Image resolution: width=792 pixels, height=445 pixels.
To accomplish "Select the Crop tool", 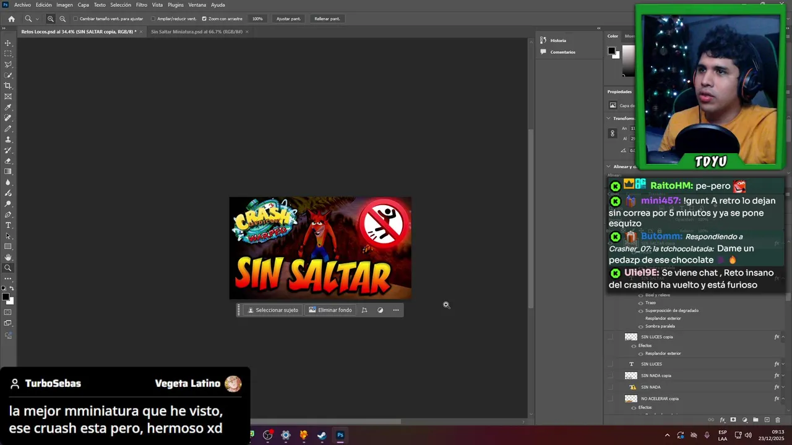I will pyautogui.click(x=8, y=86).
